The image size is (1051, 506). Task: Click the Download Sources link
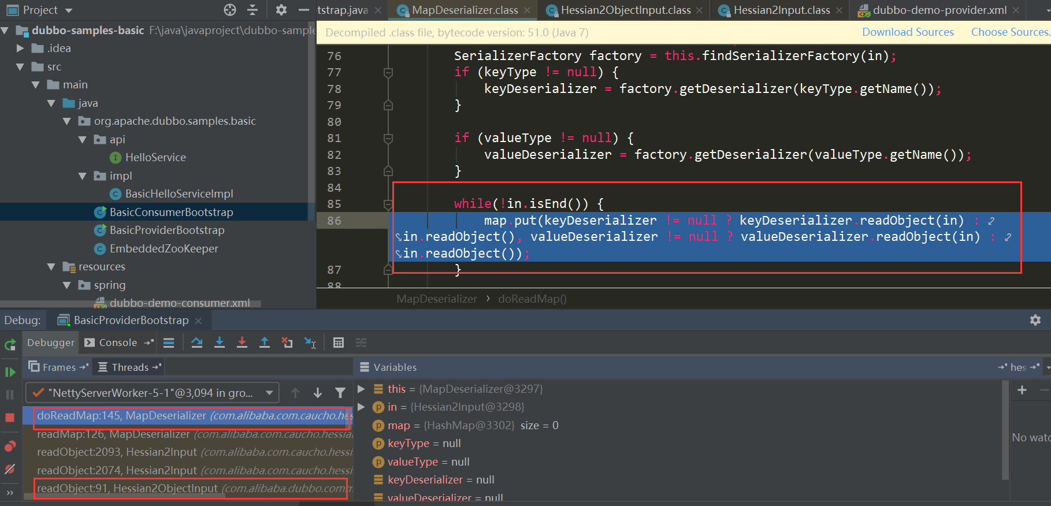[908, 32]
